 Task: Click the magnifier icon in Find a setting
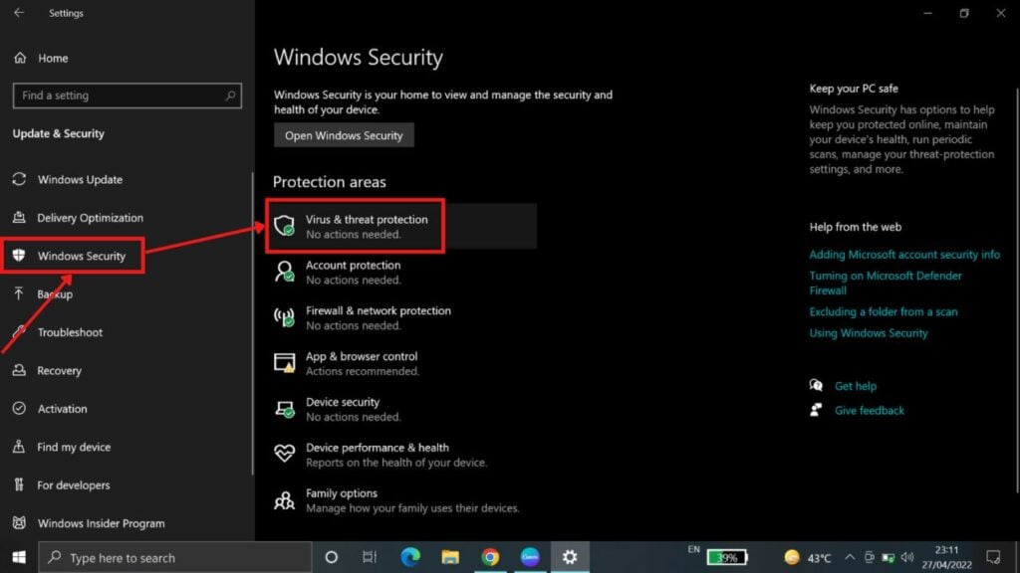point(230,95)
